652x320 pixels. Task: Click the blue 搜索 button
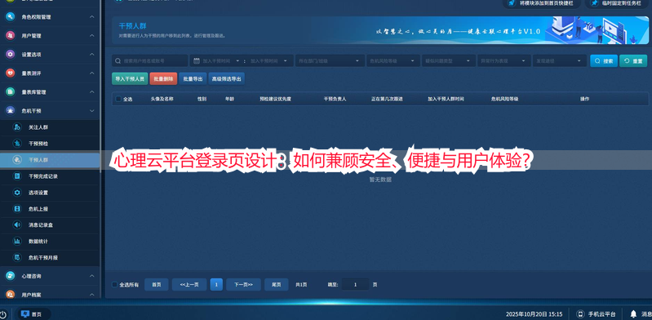coord(604,60)
